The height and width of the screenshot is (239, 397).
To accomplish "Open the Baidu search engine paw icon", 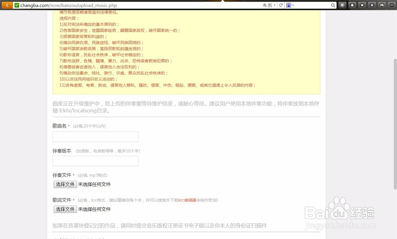I will [x=289, y=5].
